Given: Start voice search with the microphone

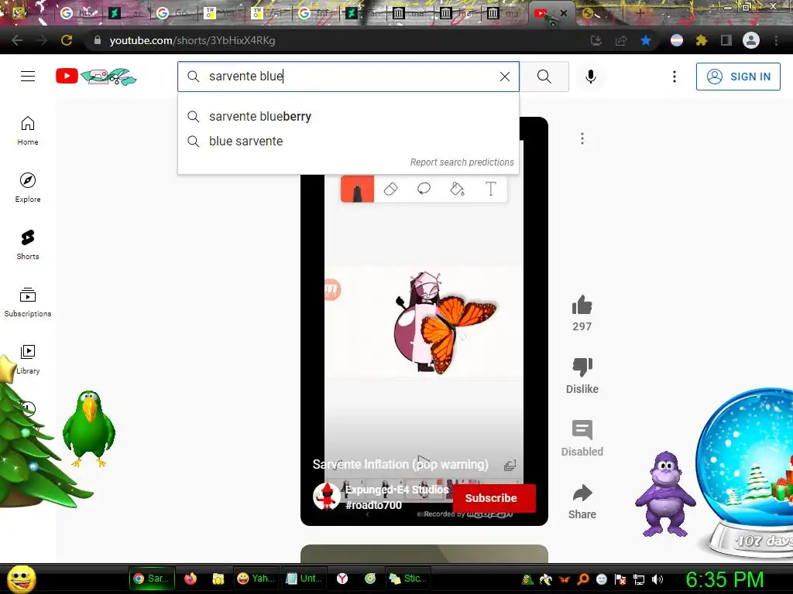Looking at the screenshot, I should 590,77.
